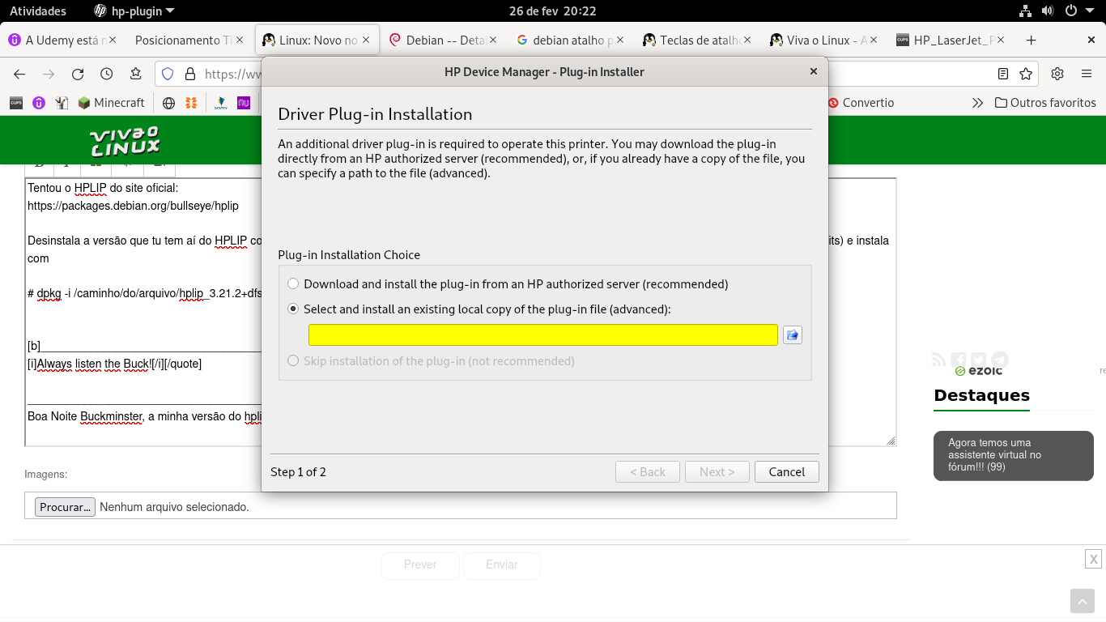Switch to the debian atalho Google tab
This screenshot has width=1106, height=622.
[x=572, y=40]
